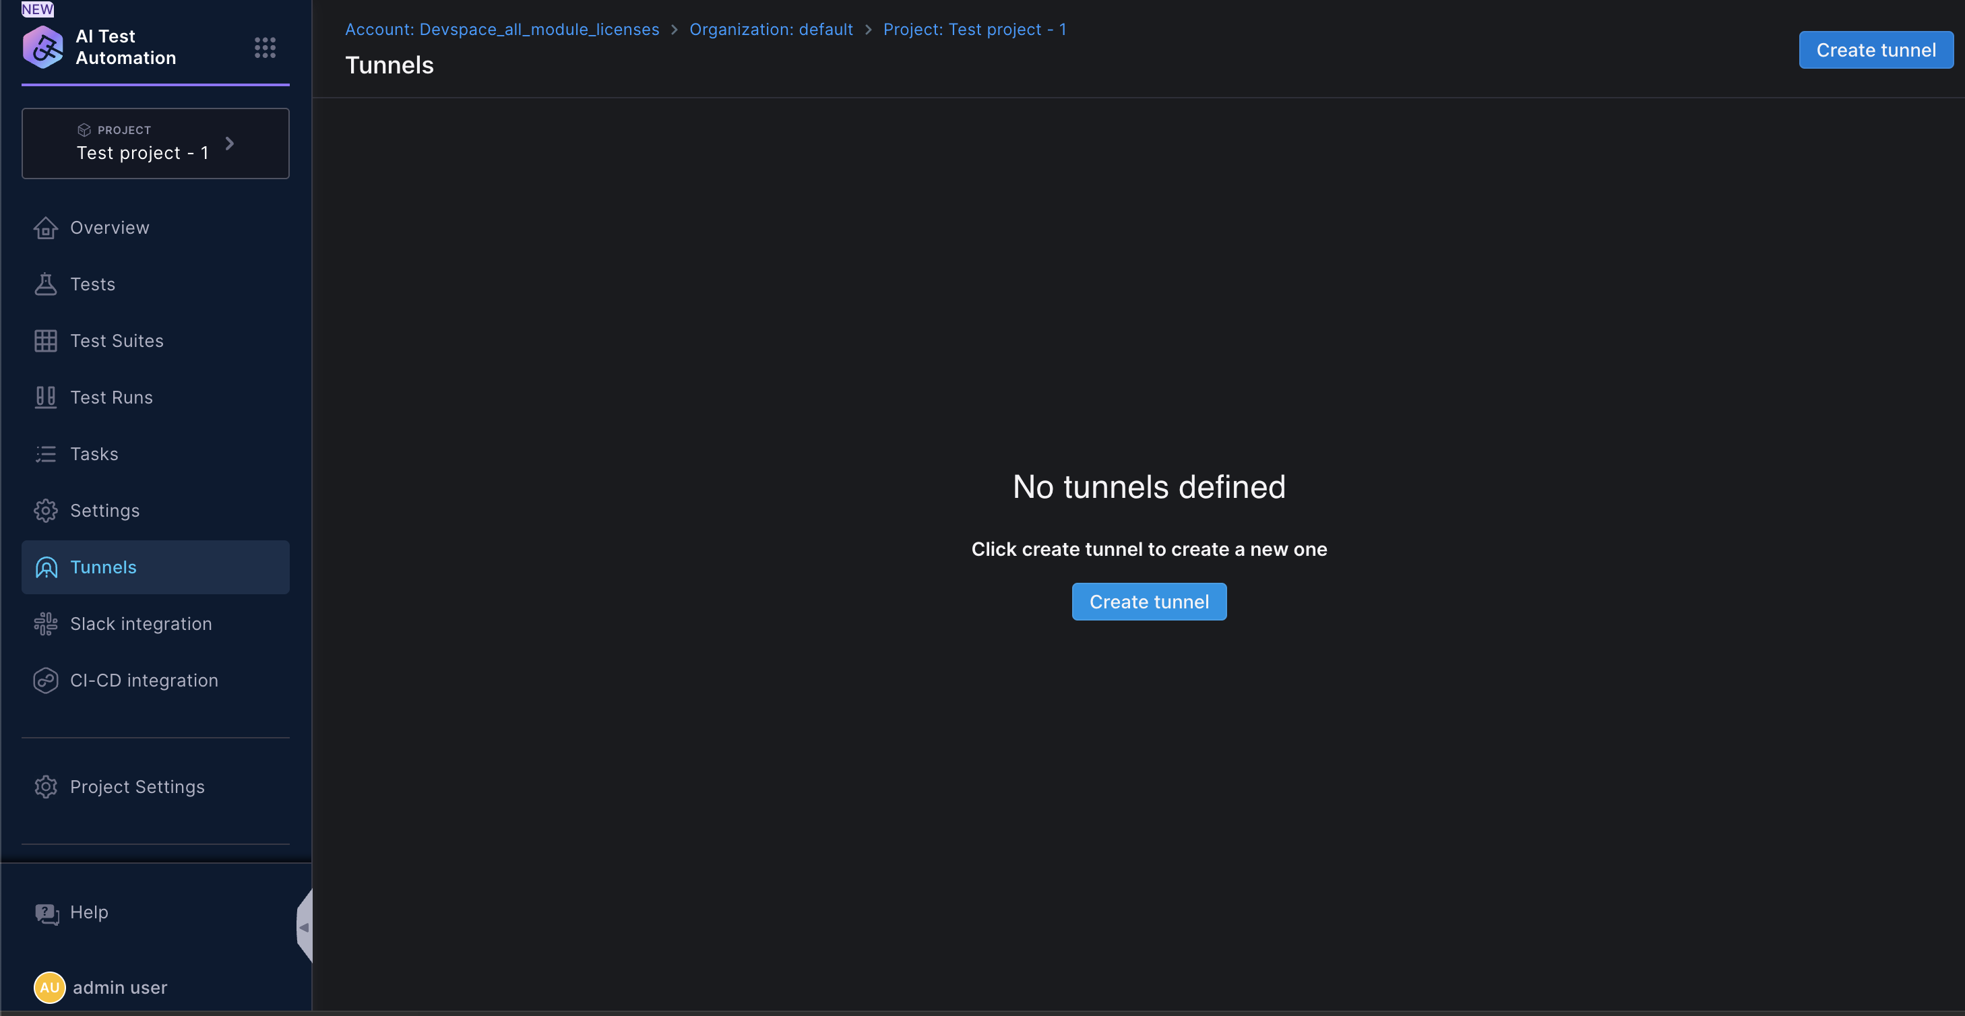Viewport: 1965px width, 1016px height.
Task: Click the Slack integration icon
Action: [46, 624]
